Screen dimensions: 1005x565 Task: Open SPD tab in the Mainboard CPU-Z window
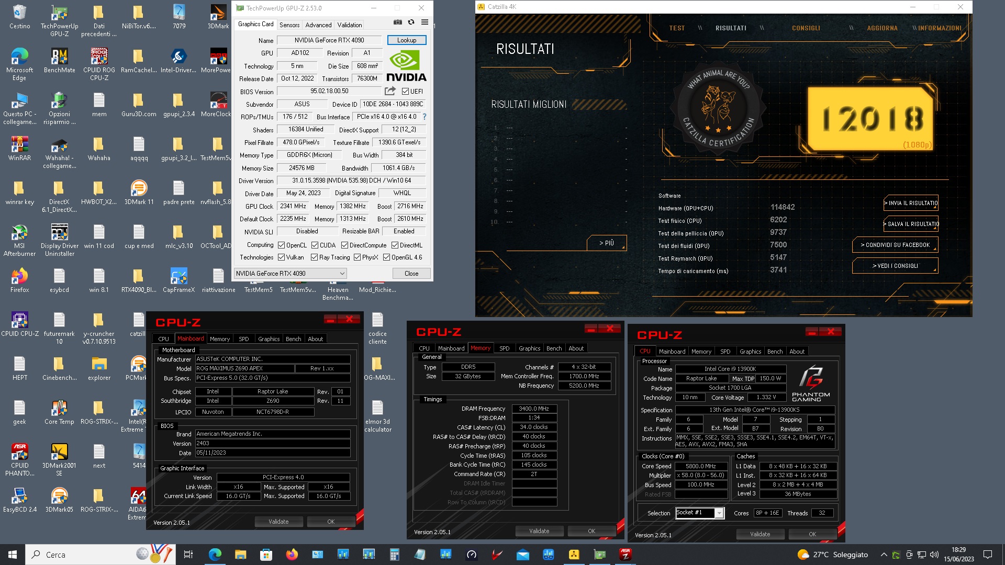click(244, 339)
